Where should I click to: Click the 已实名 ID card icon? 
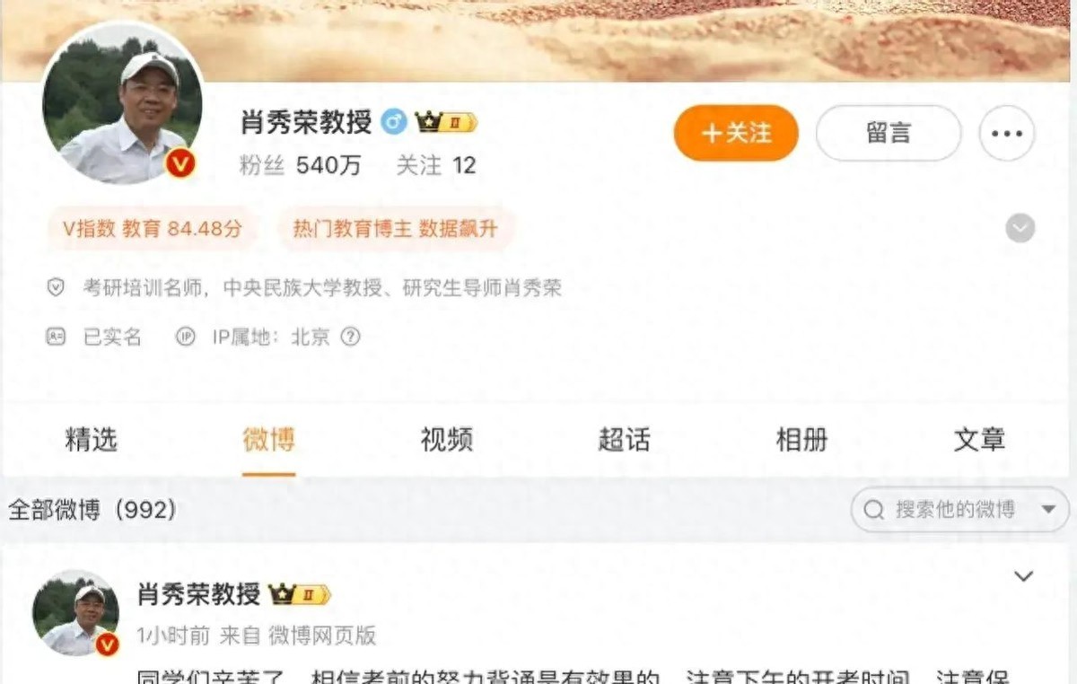pyautogui.click(x=56, y=337)
